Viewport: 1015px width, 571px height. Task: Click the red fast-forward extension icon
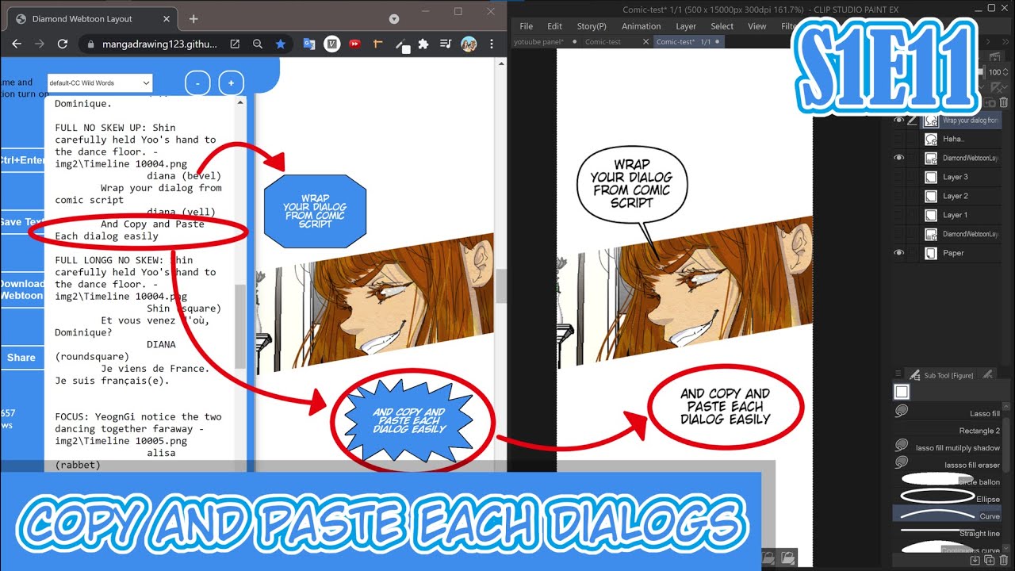(x=354, y=44)
